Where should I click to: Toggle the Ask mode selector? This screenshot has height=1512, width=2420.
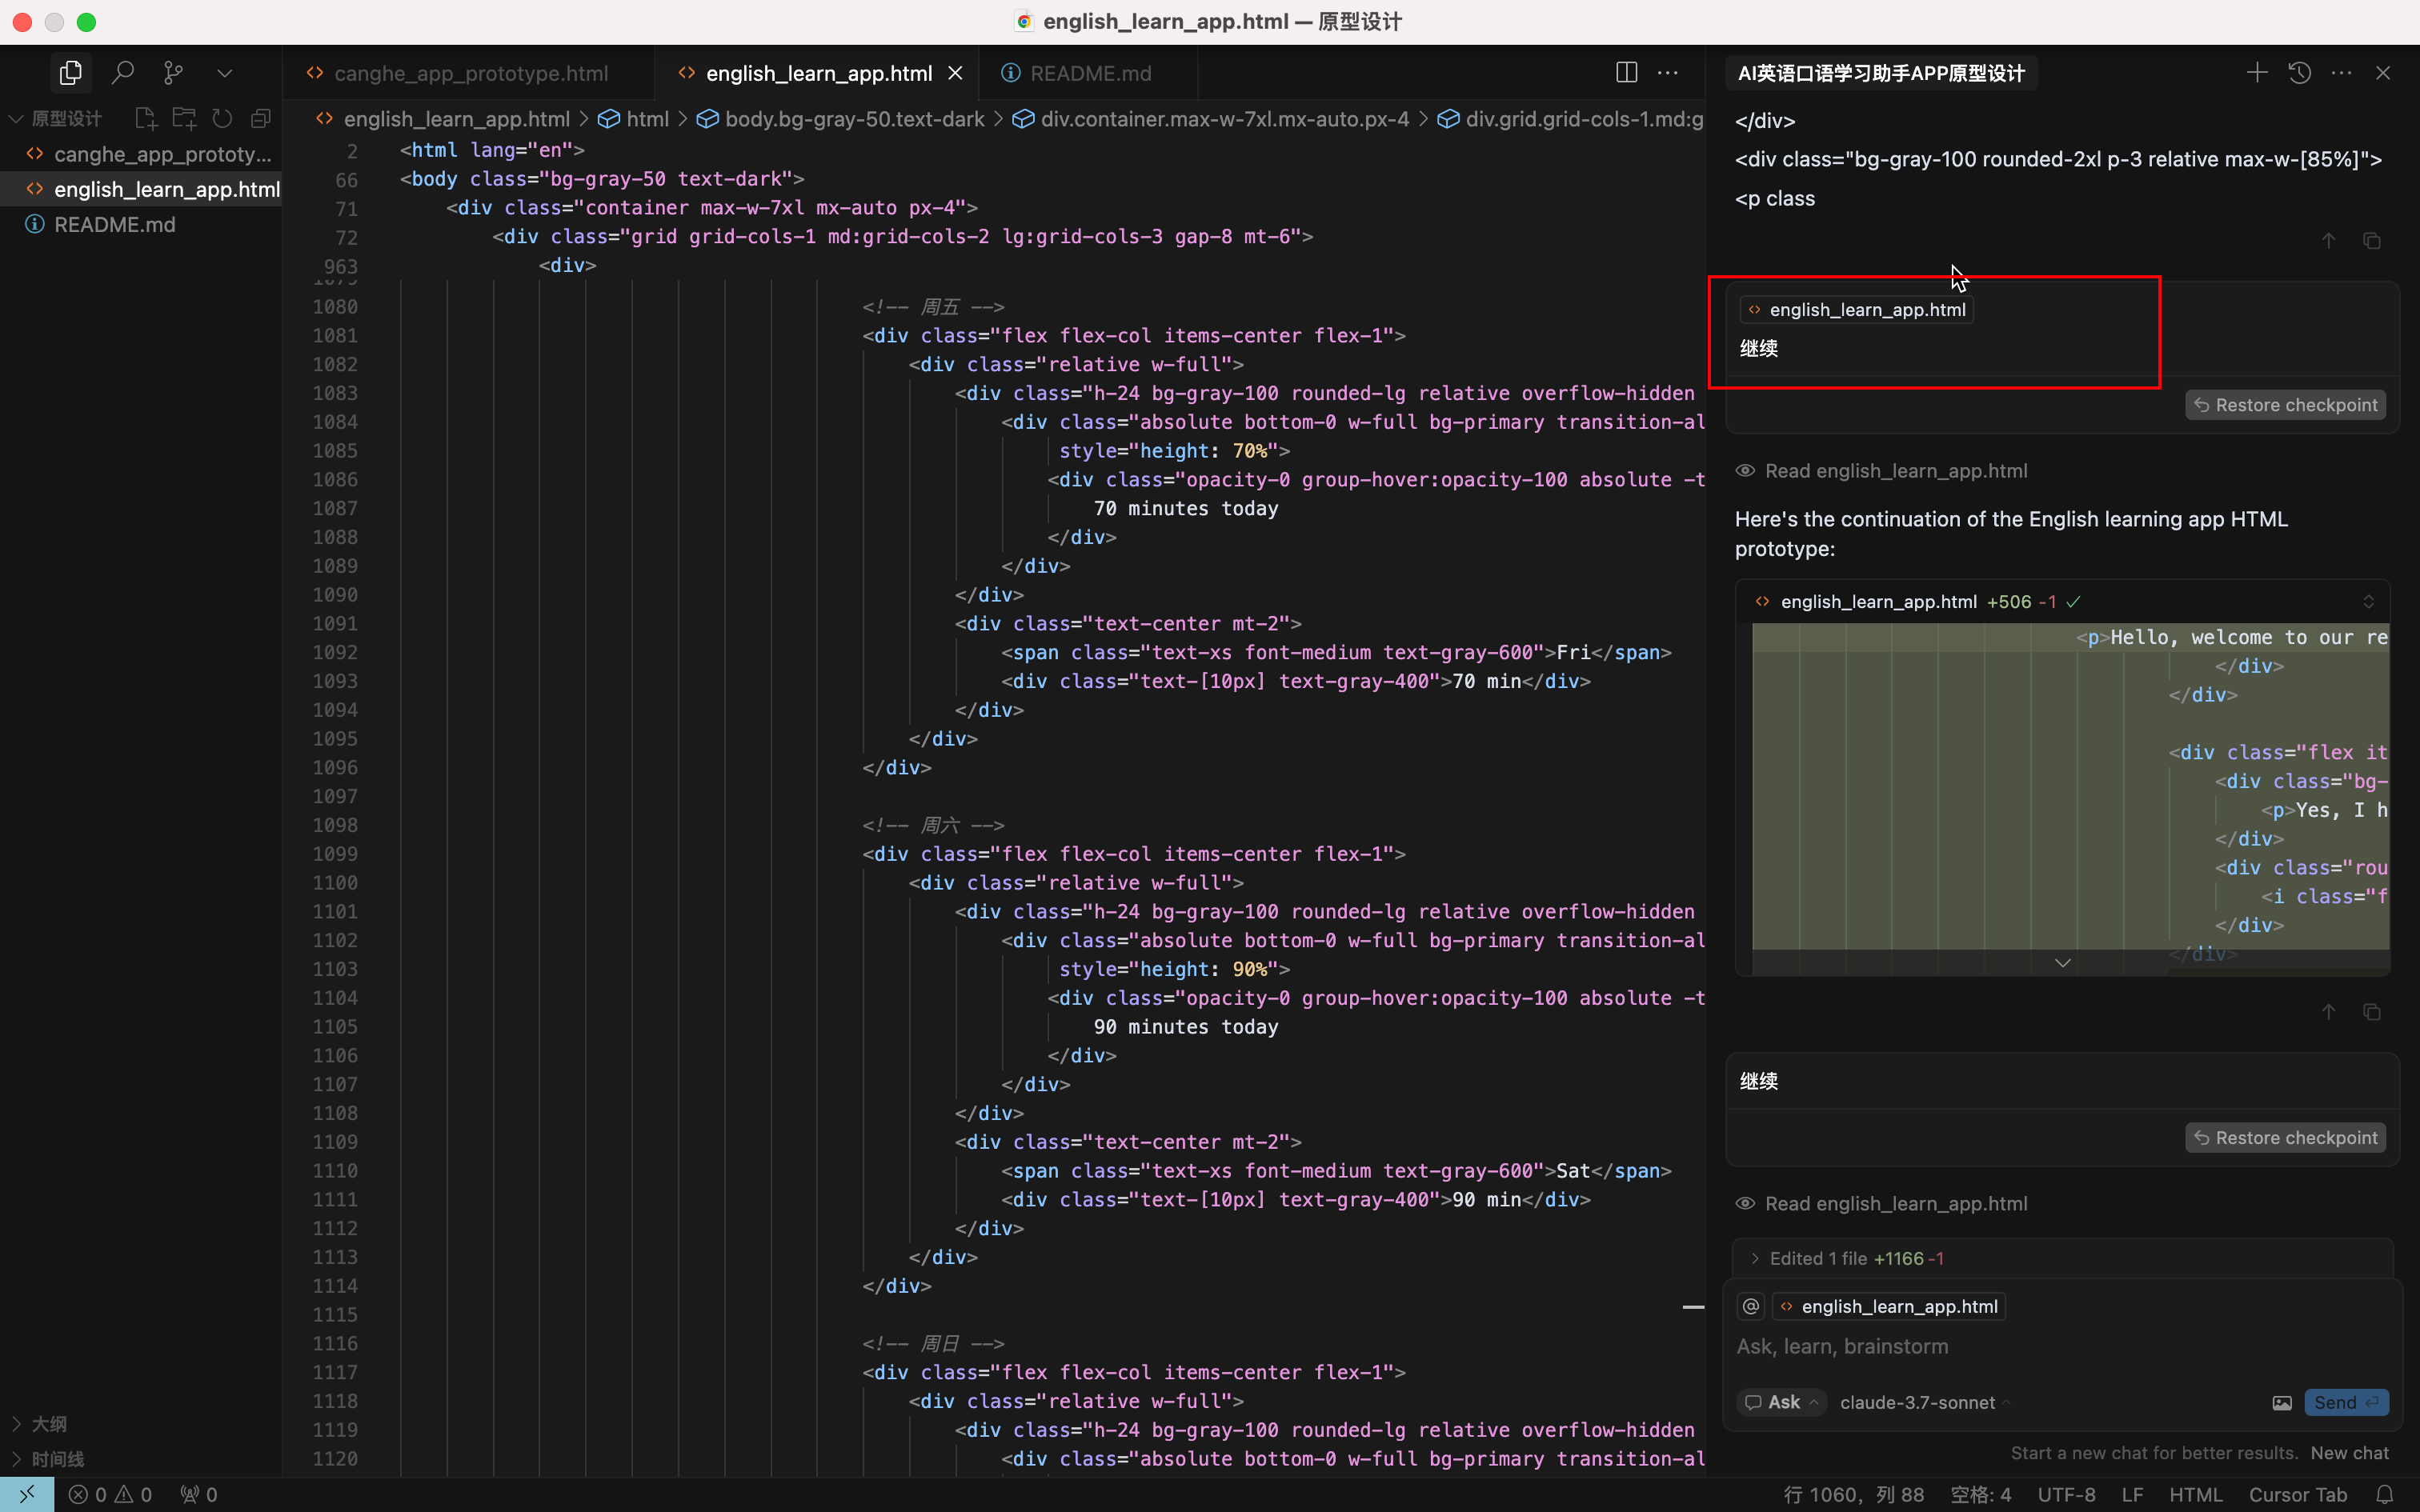click(1782, 1402)
